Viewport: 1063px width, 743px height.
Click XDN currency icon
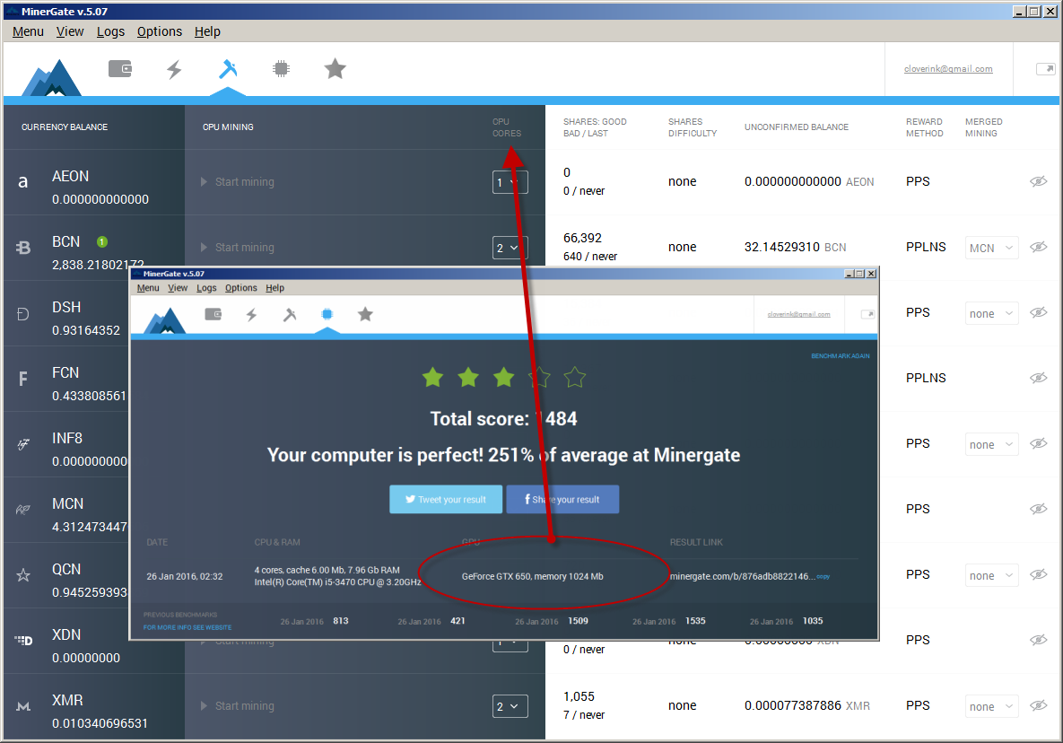pos(23,641)
